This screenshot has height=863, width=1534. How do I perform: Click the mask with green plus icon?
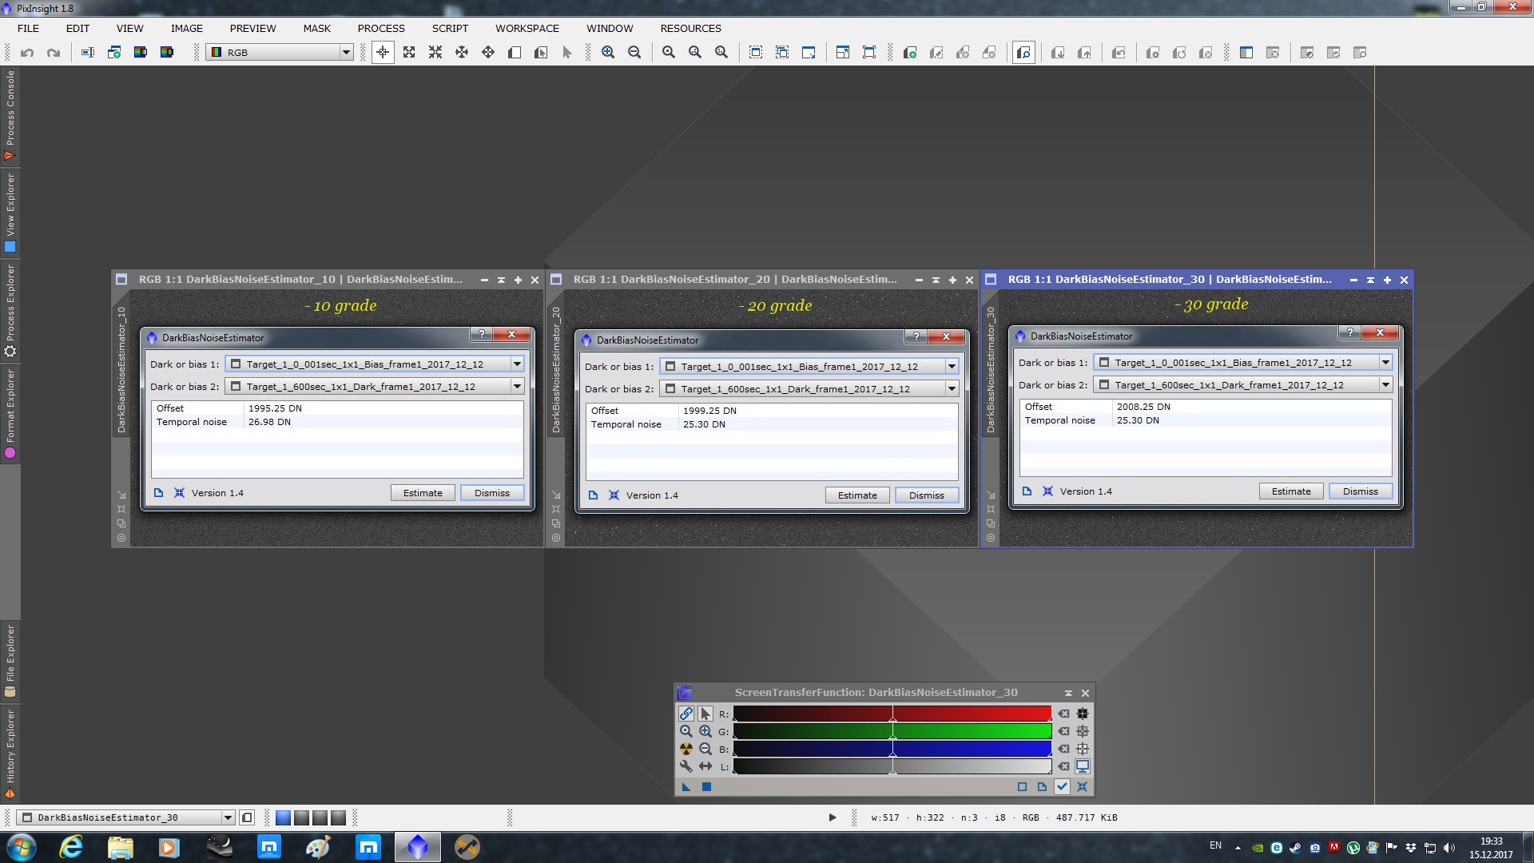pos(909,53)
